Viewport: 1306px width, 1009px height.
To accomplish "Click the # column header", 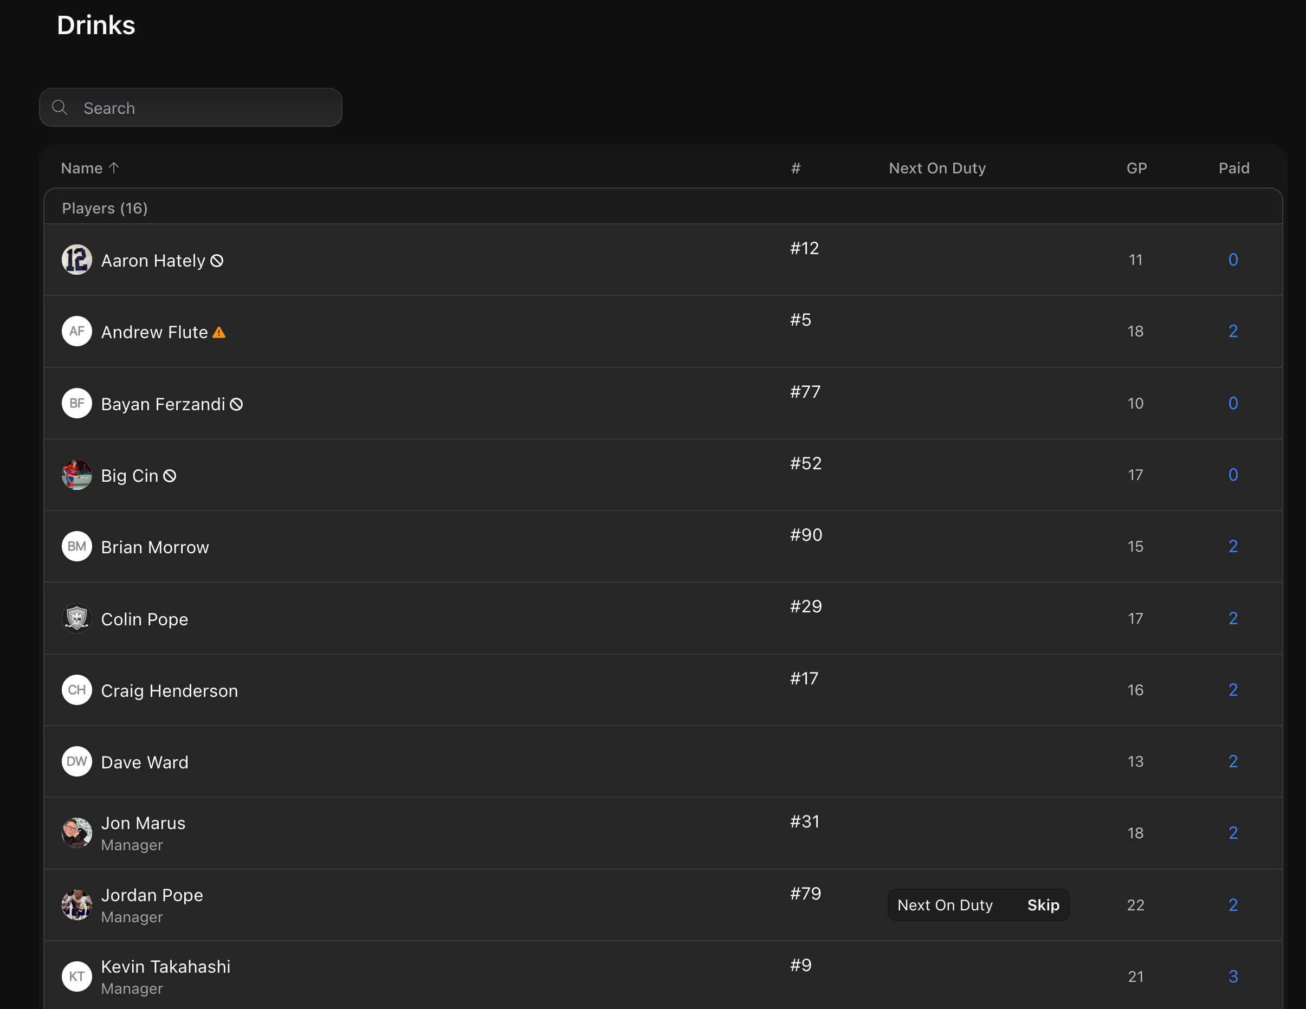I will [x=796, y=168].
